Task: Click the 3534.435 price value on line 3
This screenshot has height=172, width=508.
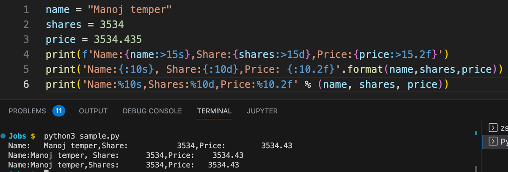Action: pyautogui.click(x=118, y=39)
